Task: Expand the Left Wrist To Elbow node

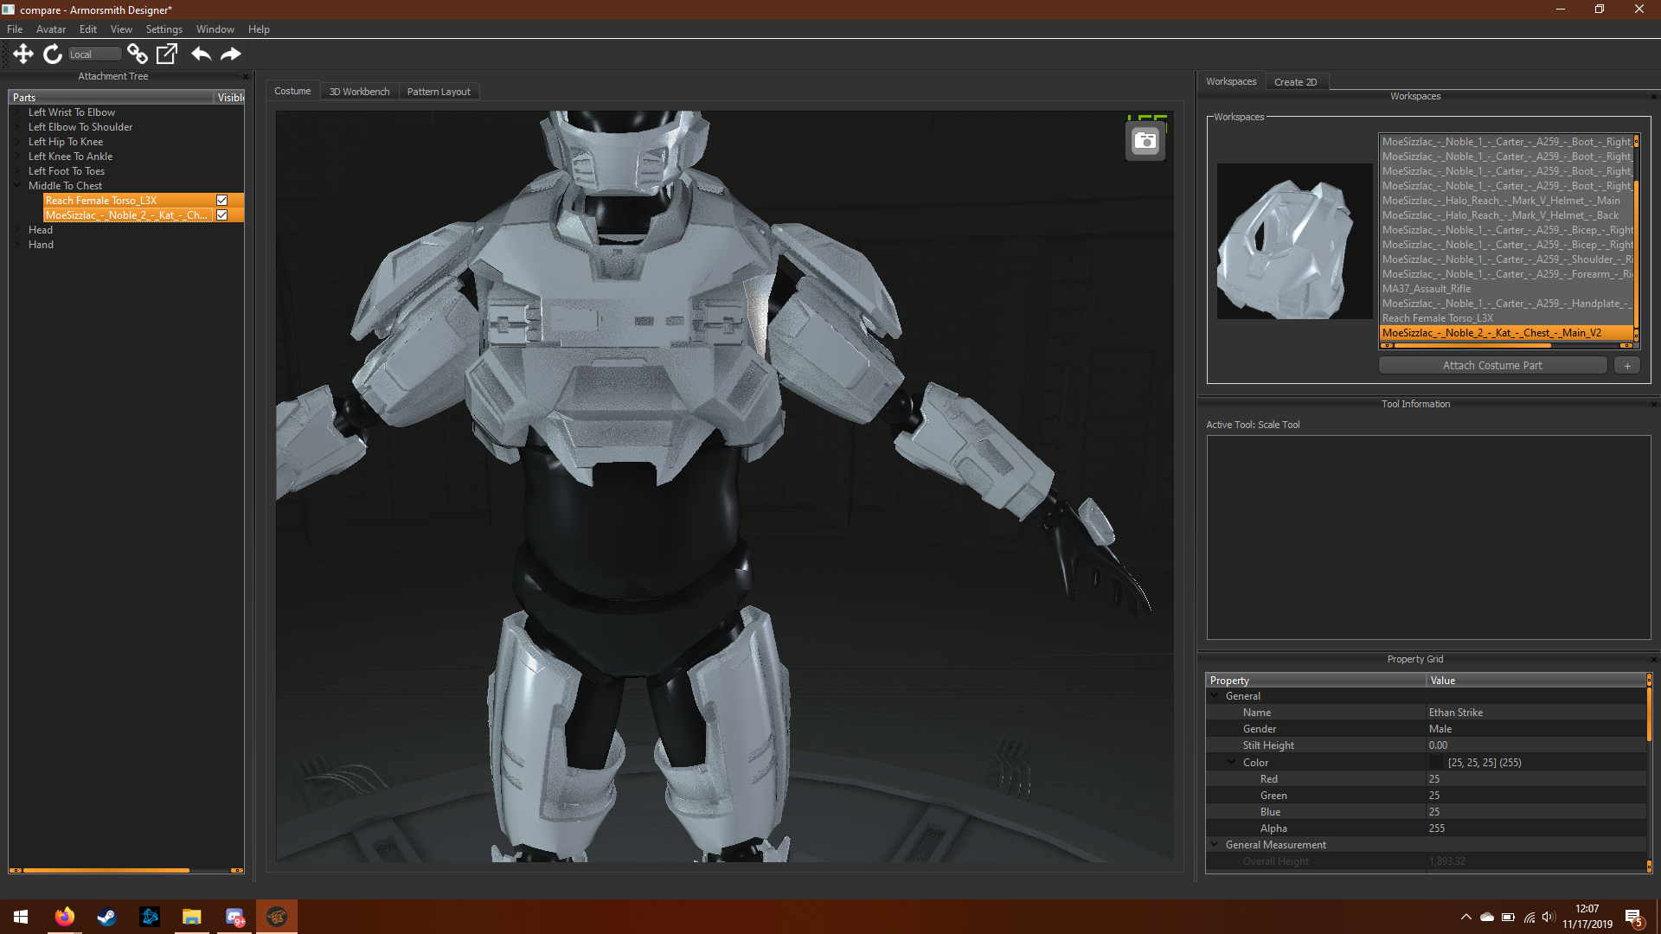Action: (17, 112)
